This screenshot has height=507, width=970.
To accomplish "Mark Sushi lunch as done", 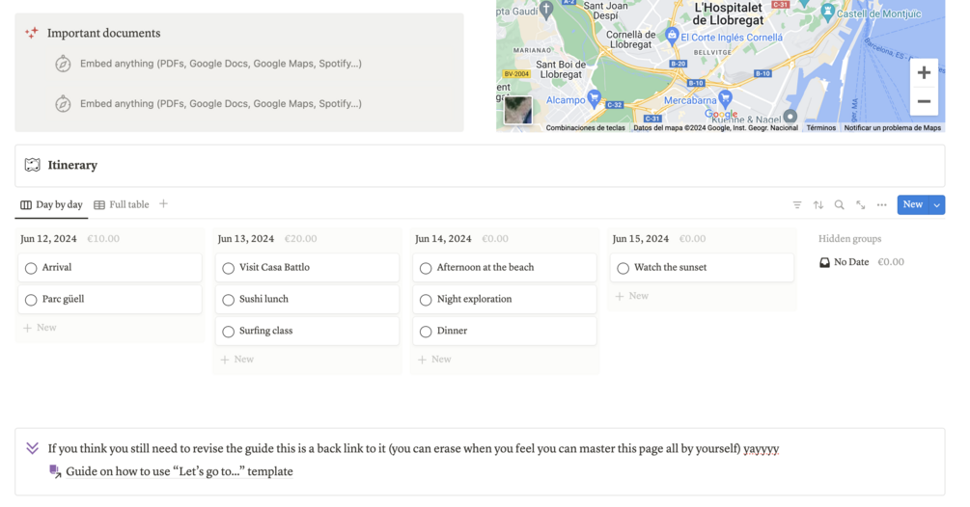I will [229, 300].
